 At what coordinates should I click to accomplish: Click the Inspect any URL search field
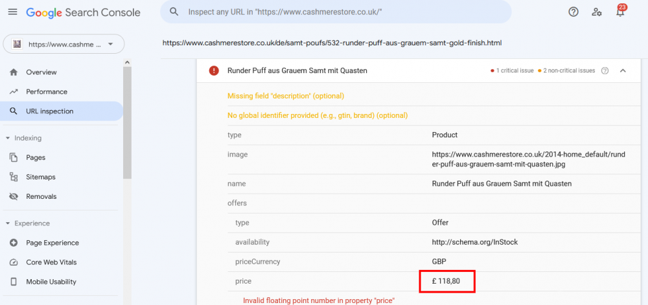click(x=336, y=12)
